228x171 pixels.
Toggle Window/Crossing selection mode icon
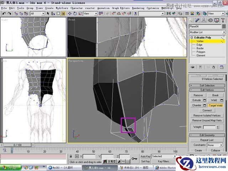coord(63,14)
